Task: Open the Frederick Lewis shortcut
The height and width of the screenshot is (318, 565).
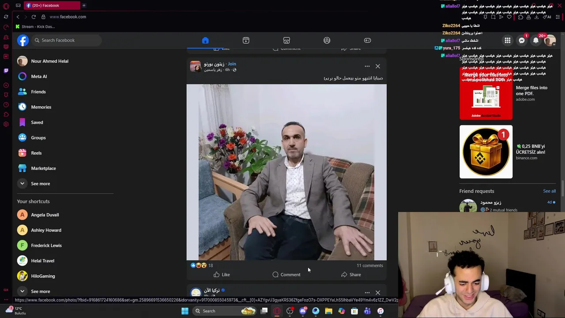Action: 65,246
